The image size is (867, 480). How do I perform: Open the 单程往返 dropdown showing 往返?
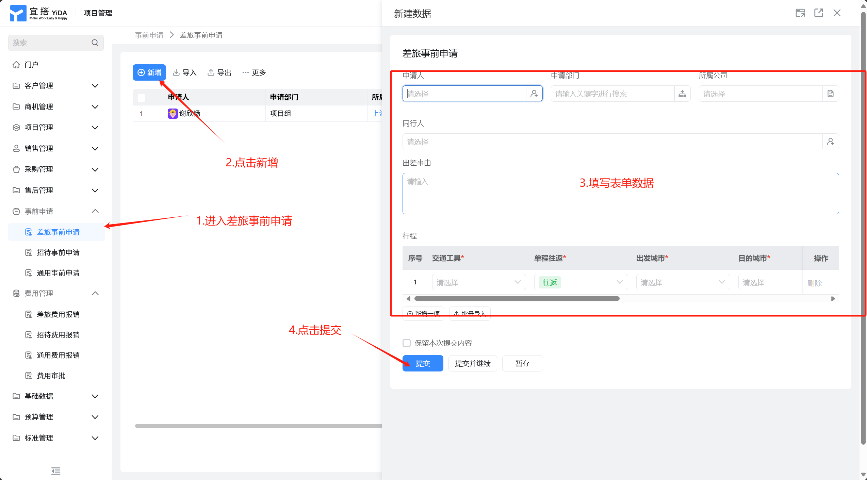coord(581,282)
